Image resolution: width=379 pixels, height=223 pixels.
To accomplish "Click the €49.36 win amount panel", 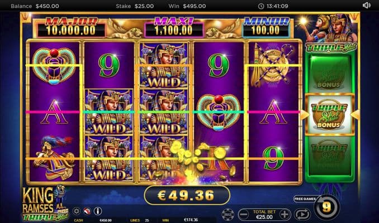I will point(187,195).
